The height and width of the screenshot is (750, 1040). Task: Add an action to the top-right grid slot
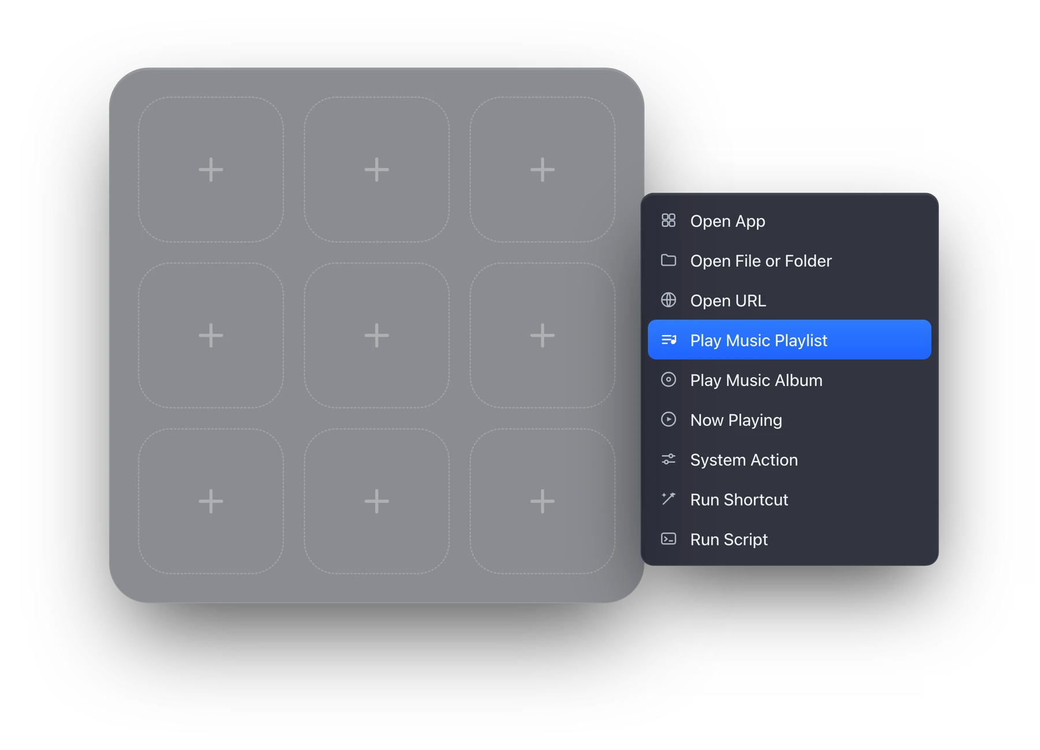pyautogui.click(x=543, y=169)
